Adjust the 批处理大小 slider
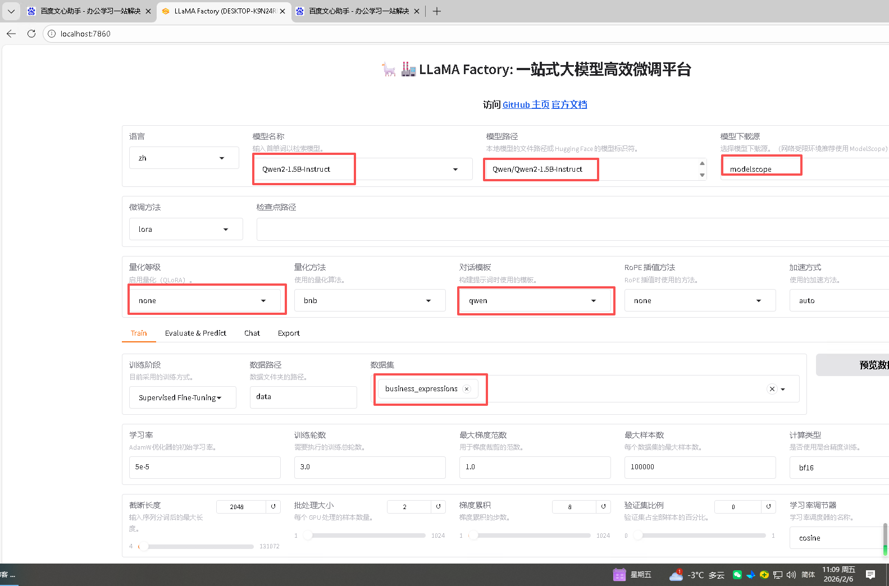This screenshot has width=889, height=586. tap(364, 535)
